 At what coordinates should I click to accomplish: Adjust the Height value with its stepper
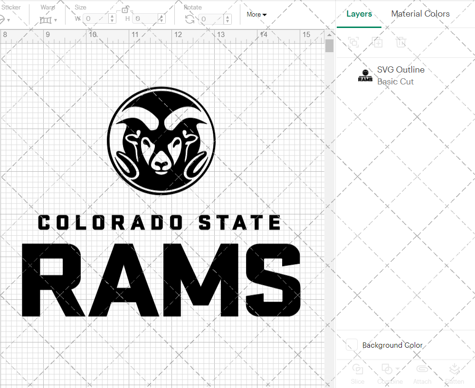(161, 19)
